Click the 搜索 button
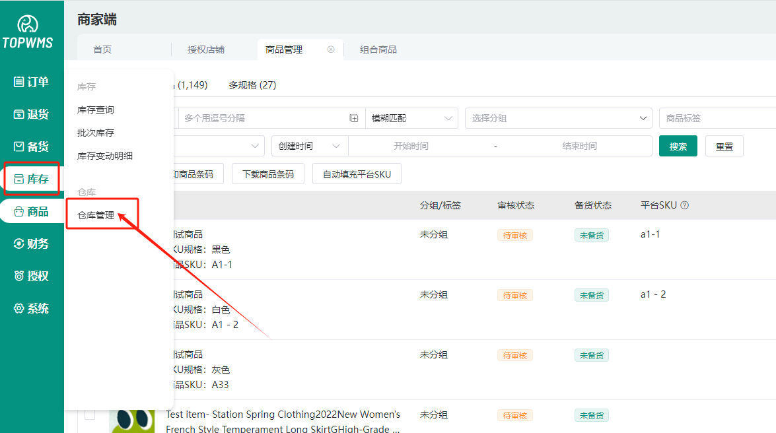Screen dimensions: 776x433 click(x=678, y=146)
